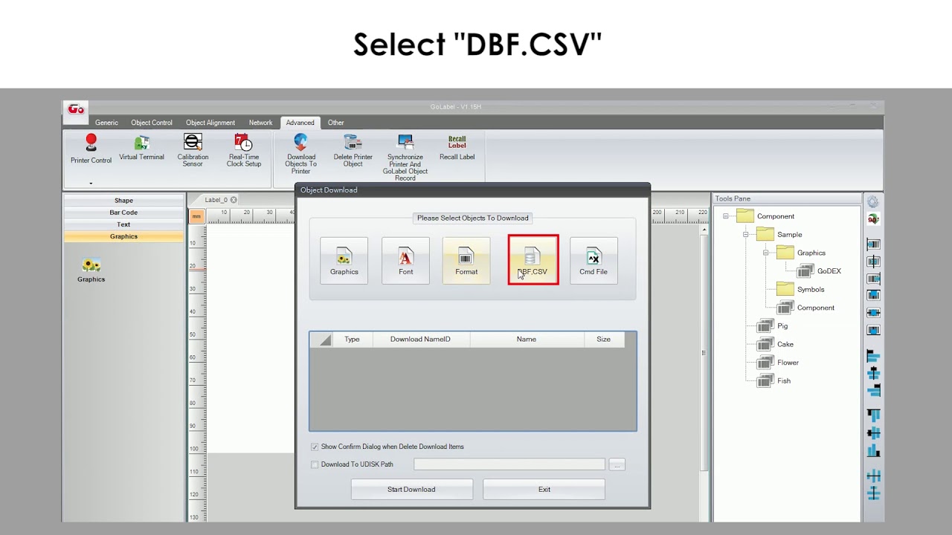Image resolution: width=952 pixels, height=535 pixels.
Task: Click the rotate 90 degrees icon
Action: [x=873, y=219]
